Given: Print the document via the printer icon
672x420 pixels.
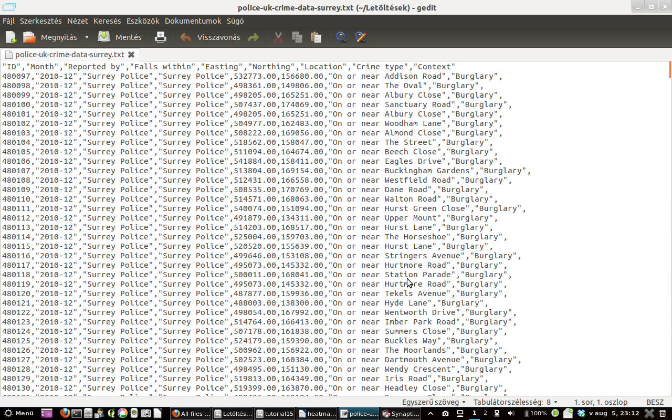Looking at the screenshot, I should tap(161, 37).
